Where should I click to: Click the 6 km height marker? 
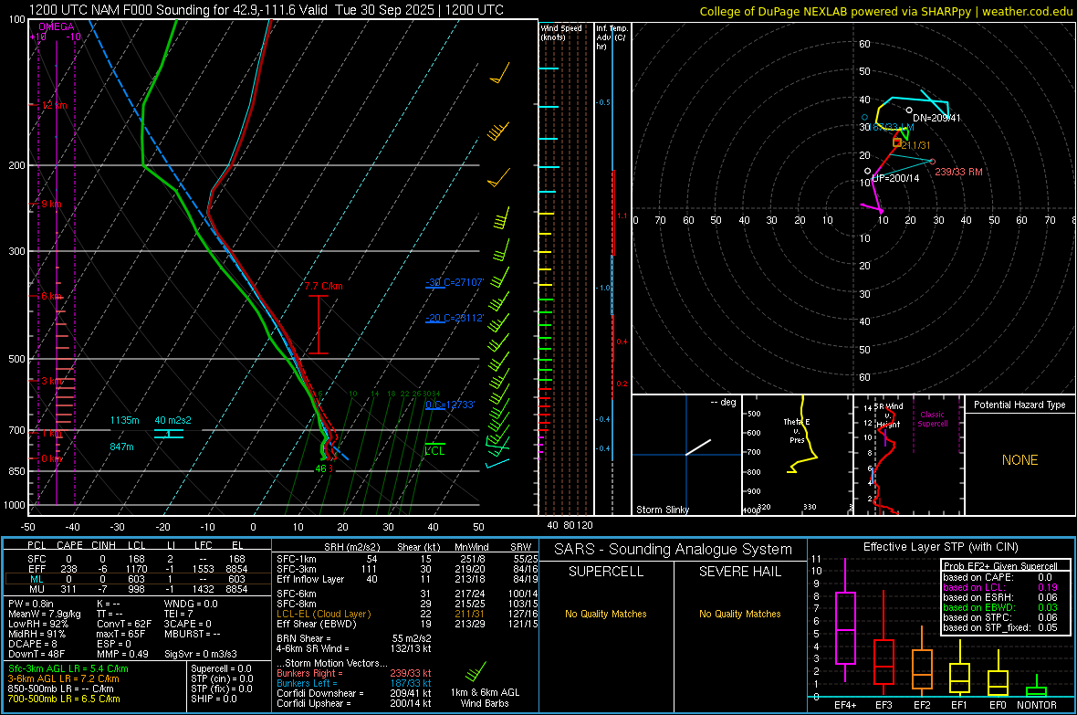click(x=52, y=296)
